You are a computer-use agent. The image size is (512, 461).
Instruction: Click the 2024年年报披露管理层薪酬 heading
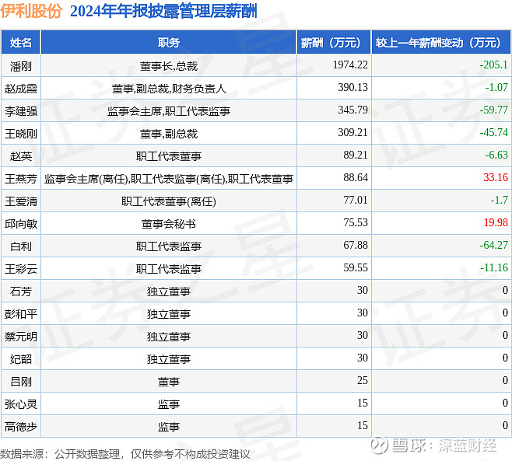(163, 11)
